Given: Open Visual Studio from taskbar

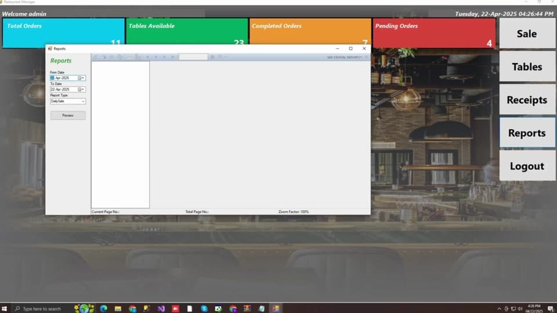Looking at the screenshot, I should 161,309.
